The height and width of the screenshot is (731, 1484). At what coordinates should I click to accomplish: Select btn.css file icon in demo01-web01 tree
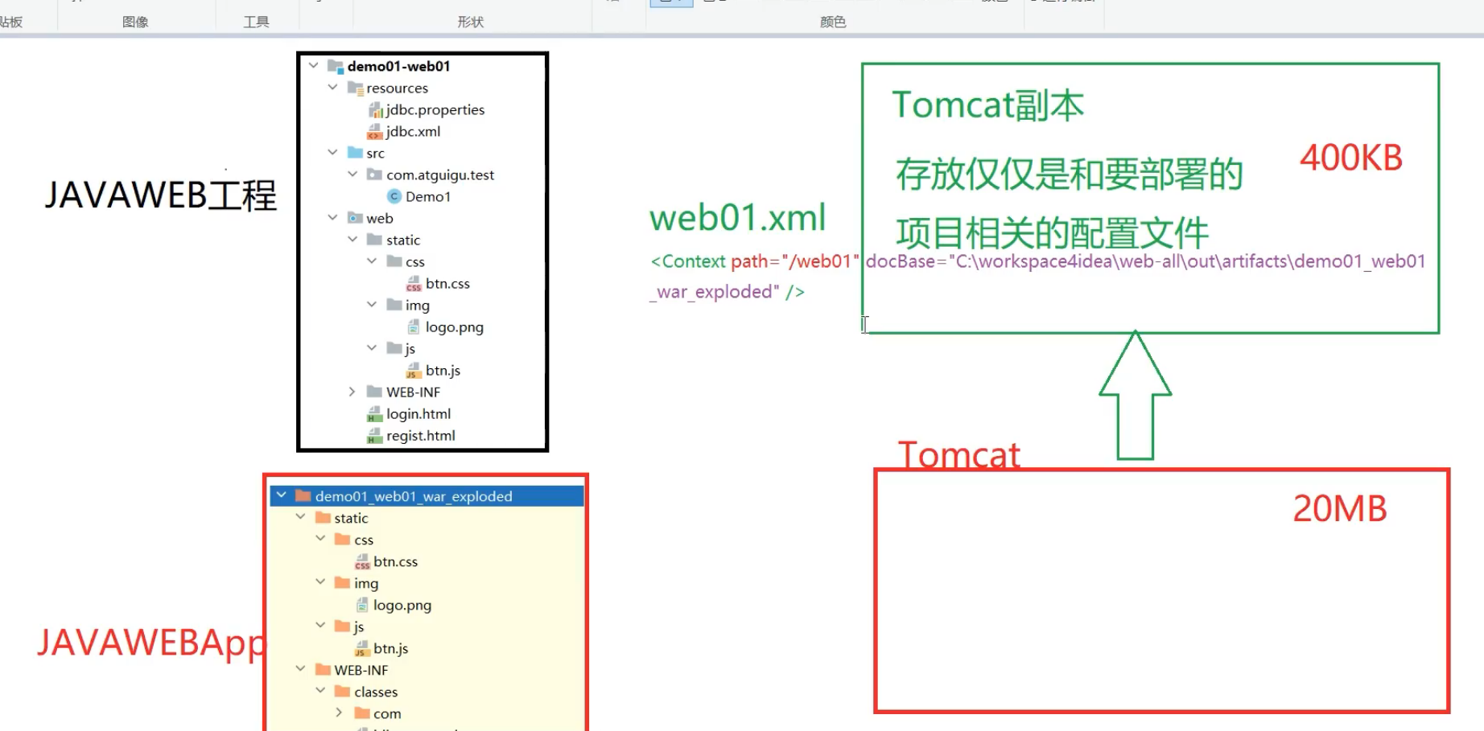coord(414,283)
